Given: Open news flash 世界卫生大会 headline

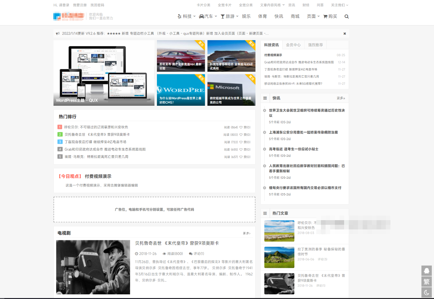Looking at the screenshot, I should (307, 113).
